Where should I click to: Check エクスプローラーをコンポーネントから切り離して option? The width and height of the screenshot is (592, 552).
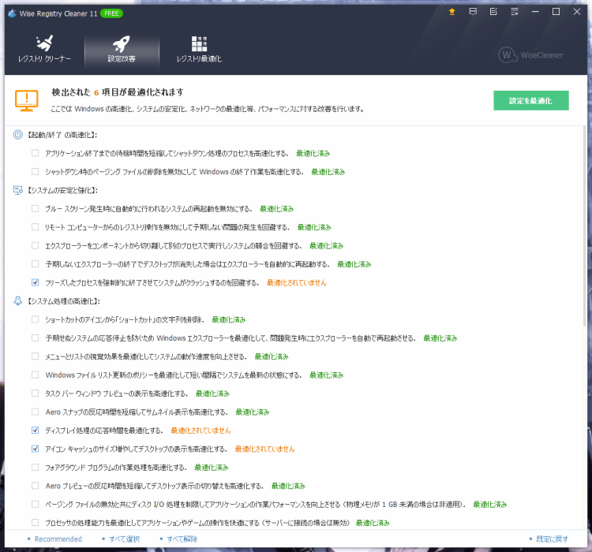click(x=35, y=245)
